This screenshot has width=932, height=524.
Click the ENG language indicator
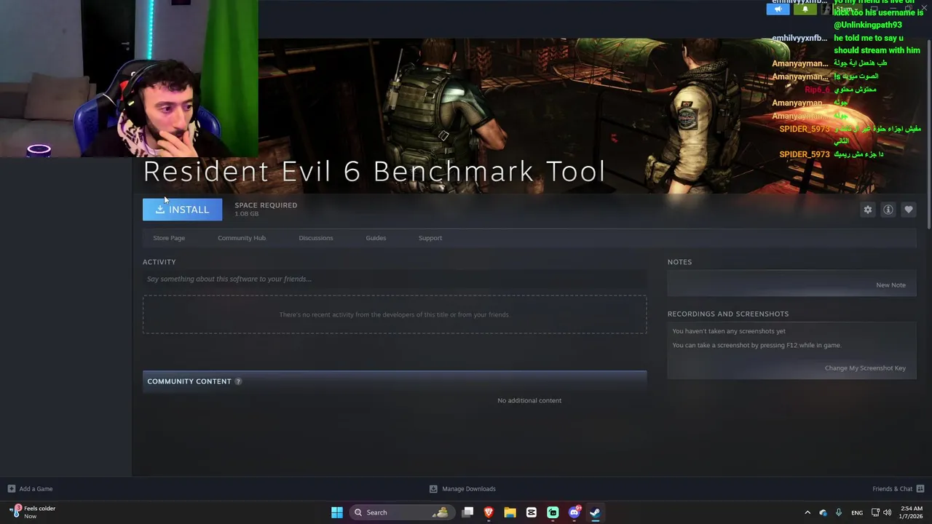[x=857, y=512]
